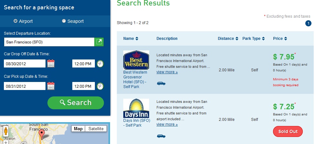Image resolution: width=315 pixels, height=144 pixels.
Task: Click the car icon under Best Western description
Action: (x=161, y=83)
